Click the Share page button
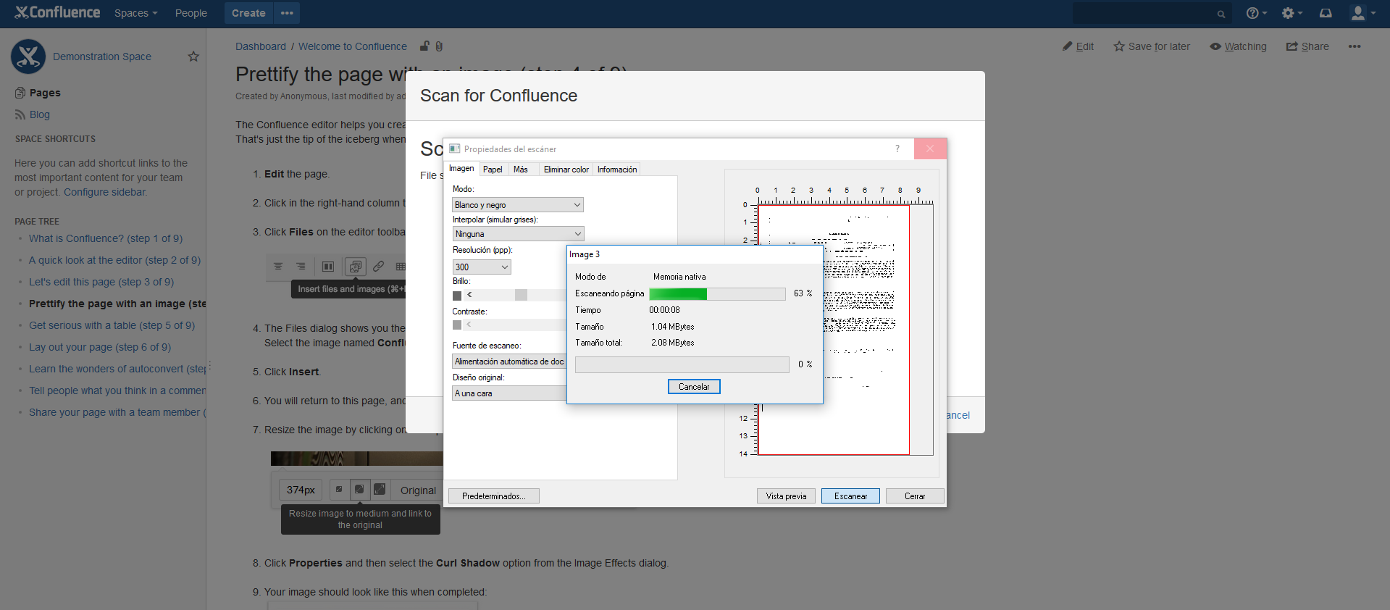1390x610 pixels. (1307, 46)
